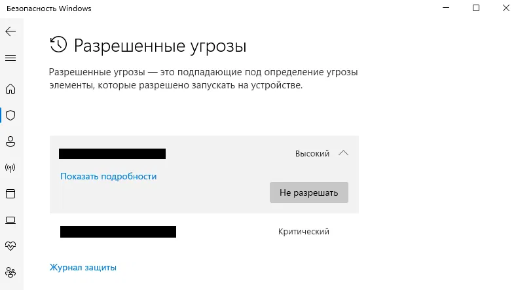
Task: Open account protection person icon
Action: pyautogui.click(x=10, y=141)
